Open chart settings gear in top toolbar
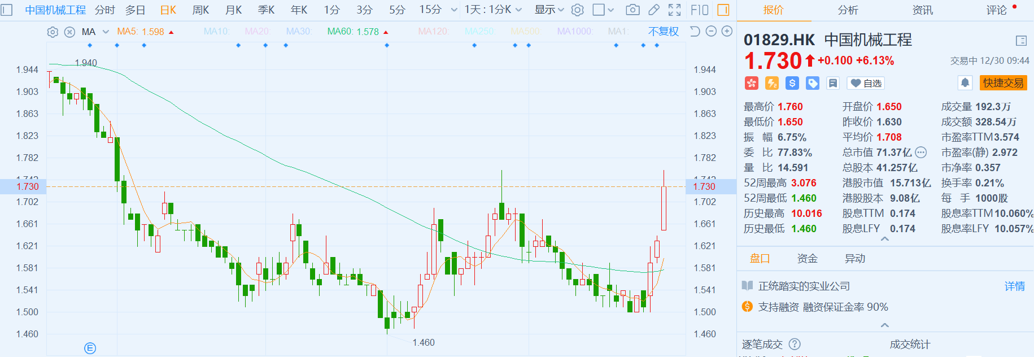 pyautogui.click(x=577, y=10)
